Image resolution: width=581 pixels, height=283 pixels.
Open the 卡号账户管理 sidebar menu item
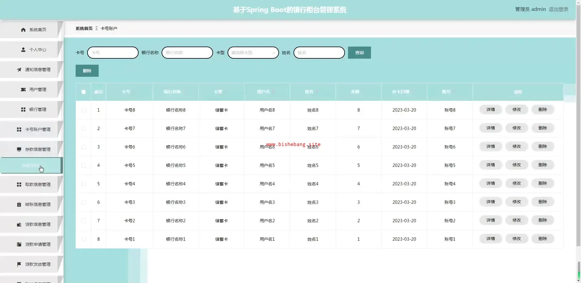coord(38,129)
